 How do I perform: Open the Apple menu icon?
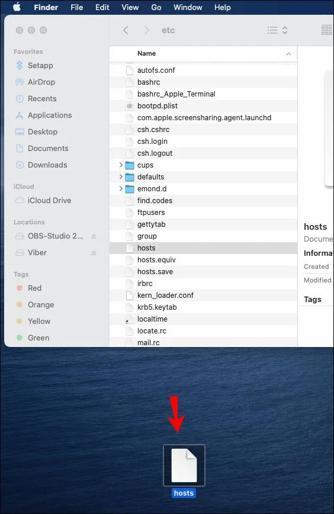point(17,7)
